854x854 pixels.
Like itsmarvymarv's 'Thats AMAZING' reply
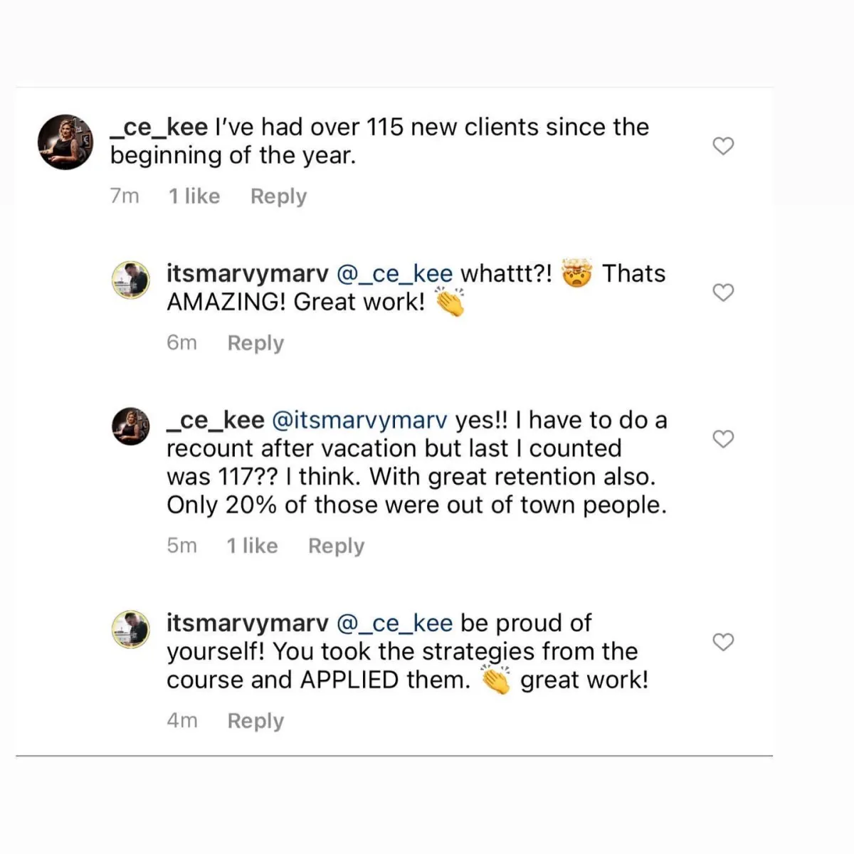click(723, 292)
